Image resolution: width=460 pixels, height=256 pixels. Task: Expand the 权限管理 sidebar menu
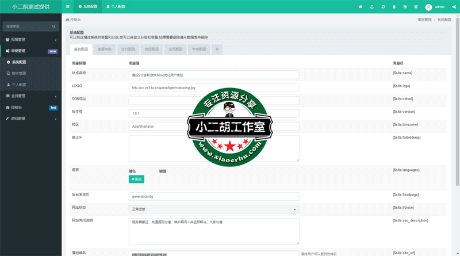click(30, 40)
